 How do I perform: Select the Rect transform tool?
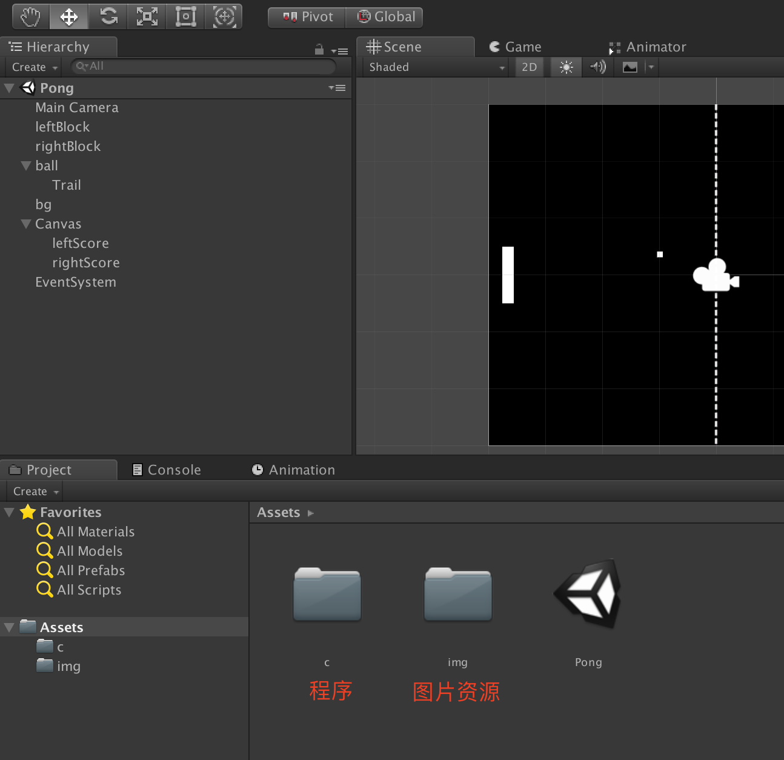tap(185, 16)
